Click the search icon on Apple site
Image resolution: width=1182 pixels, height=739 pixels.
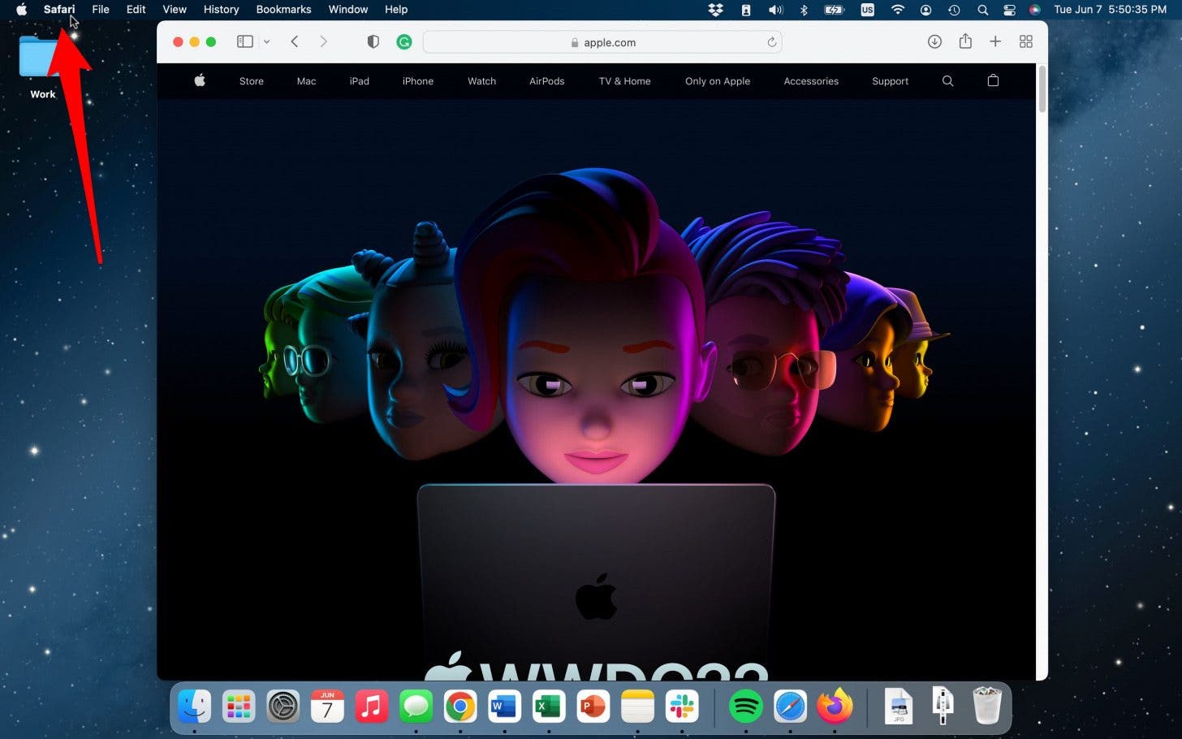947,81
